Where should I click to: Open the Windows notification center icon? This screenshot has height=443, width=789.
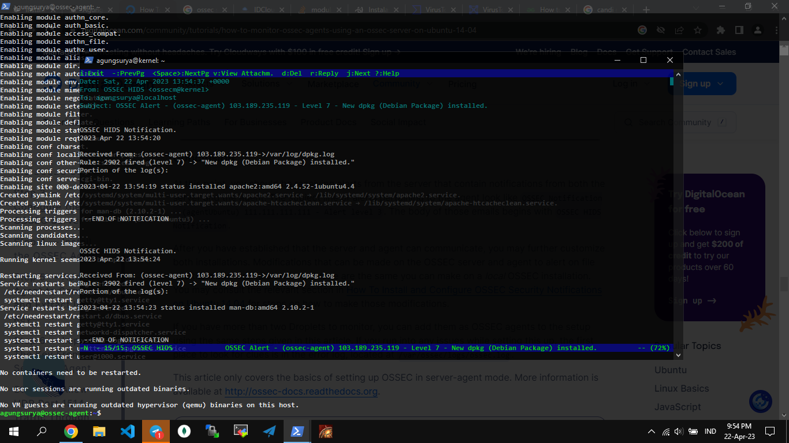click(x=769, y=431)
